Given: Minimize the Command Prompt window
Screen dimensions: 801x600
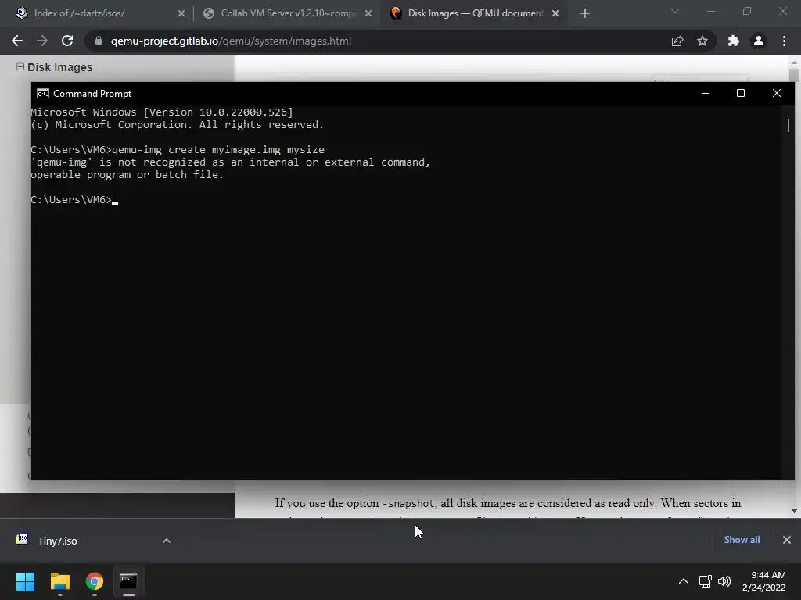Looking at the screenshot, I should 706,94.
